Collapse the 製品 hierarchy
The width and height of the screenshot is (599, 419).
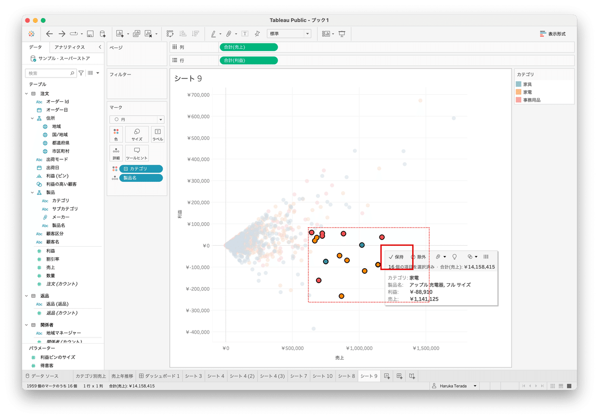tap(33, 192)
